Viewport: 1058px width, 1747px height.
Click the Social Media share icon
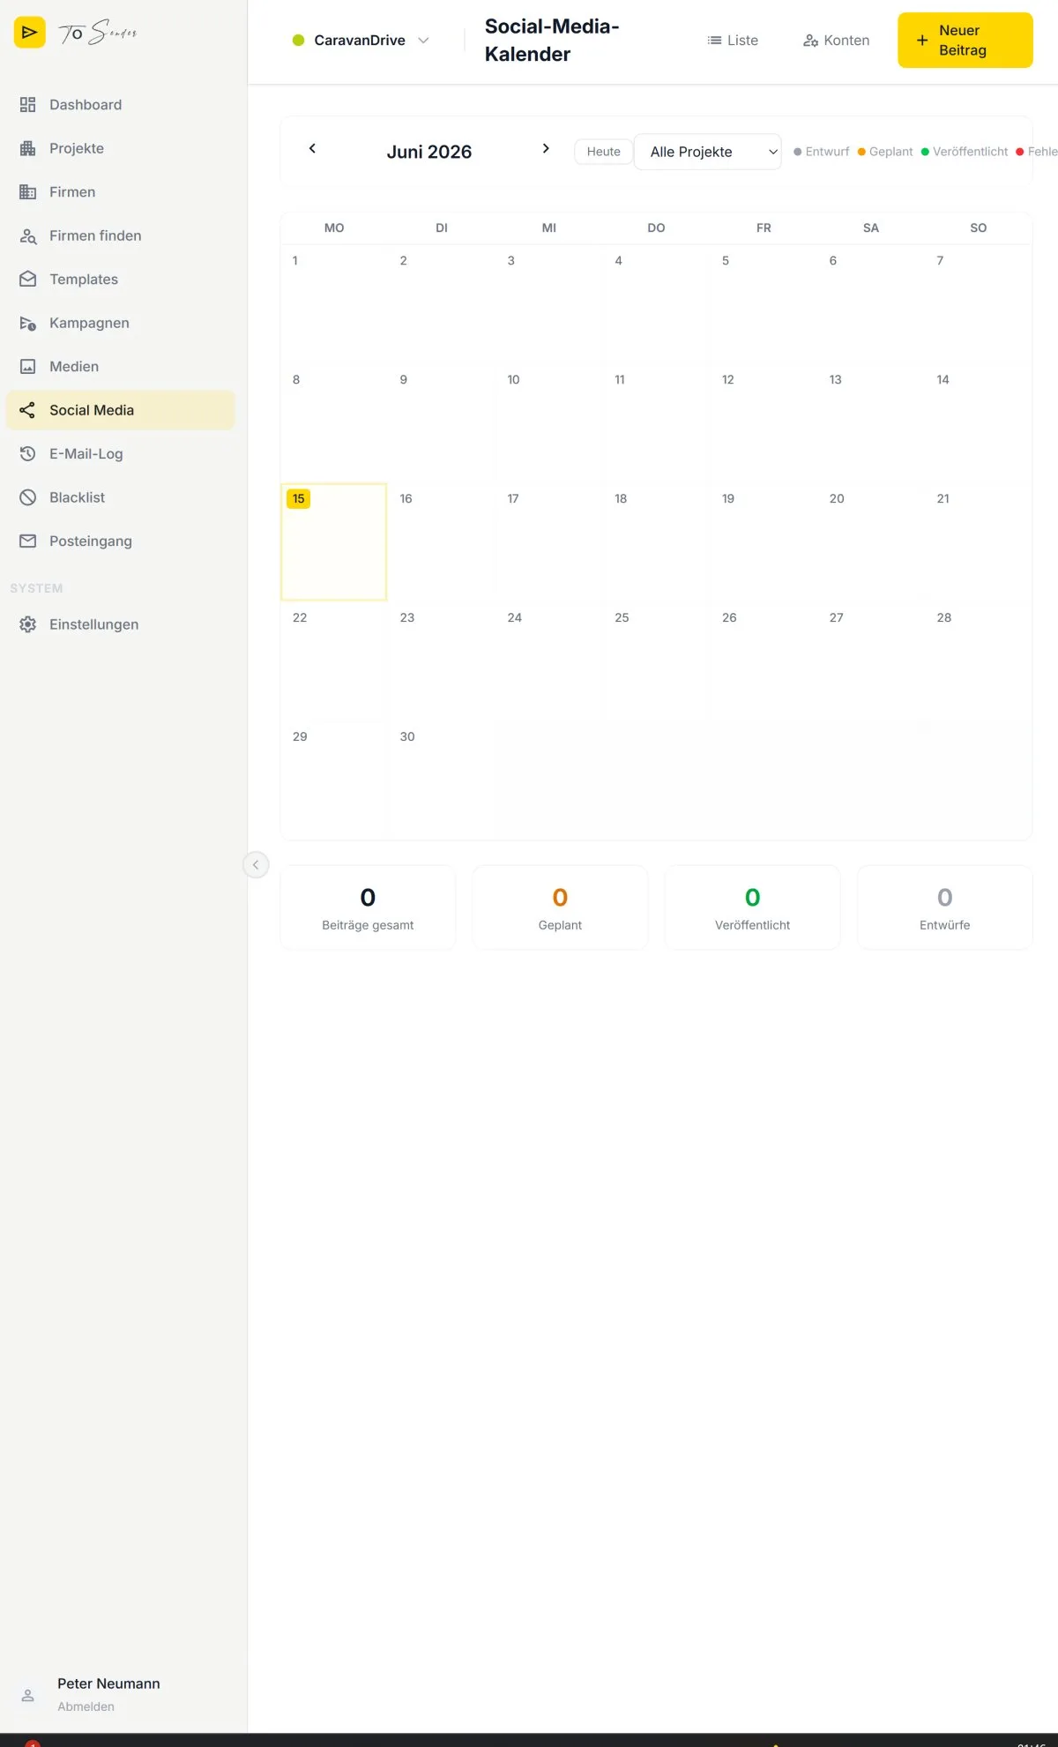[x=28, y=410]
